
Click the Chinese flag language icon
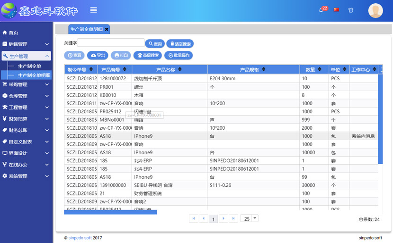pyautogui.click(x=337, y=10)
